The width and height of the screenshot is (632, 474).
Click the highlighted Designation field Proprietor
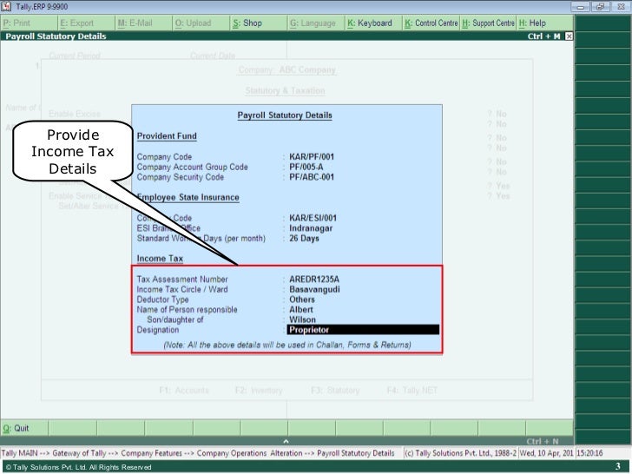coord(363,330)
